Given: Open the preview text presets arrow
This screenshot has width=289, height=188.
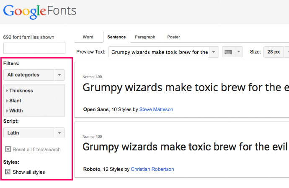Looking at the screenshot, I should (214, 52).
